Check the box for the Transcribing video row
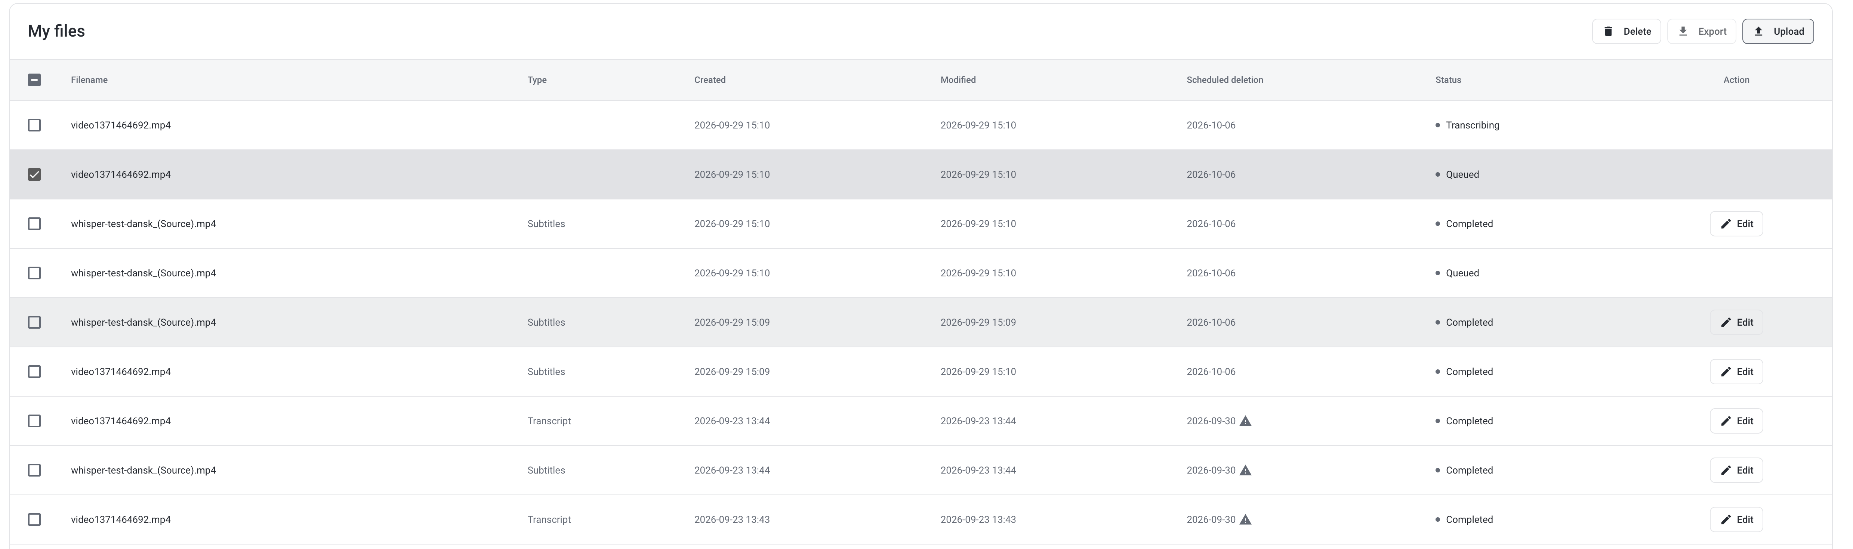This screenshot has width=1853, height=549. coord(34,125)
